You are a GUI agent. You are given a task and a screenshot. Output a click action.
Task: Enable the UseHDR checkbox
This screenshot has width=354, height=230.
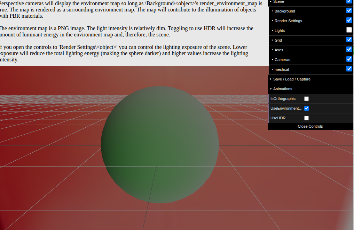[306, 118]
